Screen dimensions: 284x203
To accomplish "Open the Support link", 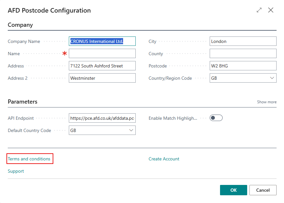I will point(16,171).
